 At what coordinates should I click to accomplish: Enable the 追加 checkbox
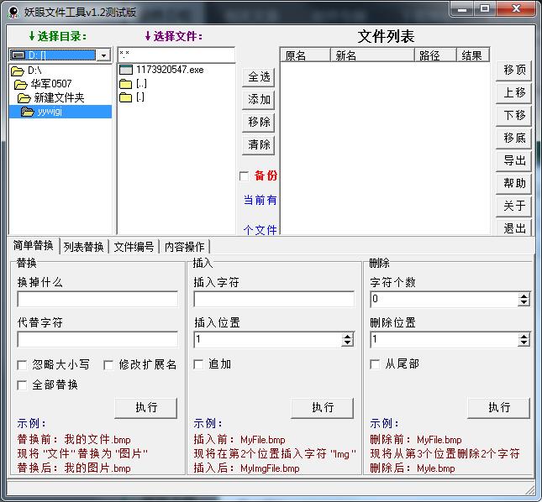pos(198,364)
